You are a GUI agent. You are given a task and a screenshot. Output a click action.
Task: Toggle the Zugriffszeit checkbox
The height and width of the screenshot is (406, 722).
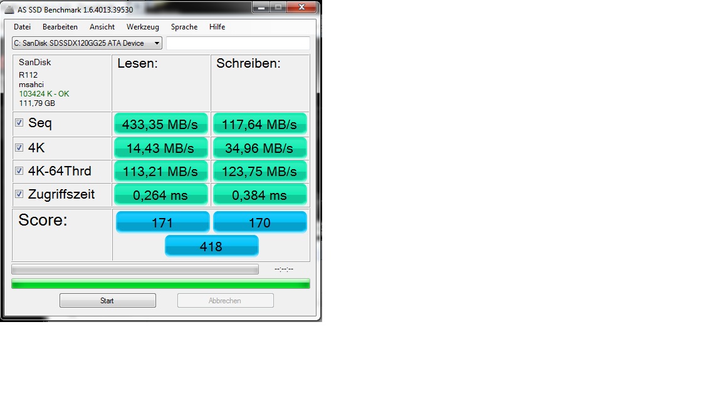point(19,194)
